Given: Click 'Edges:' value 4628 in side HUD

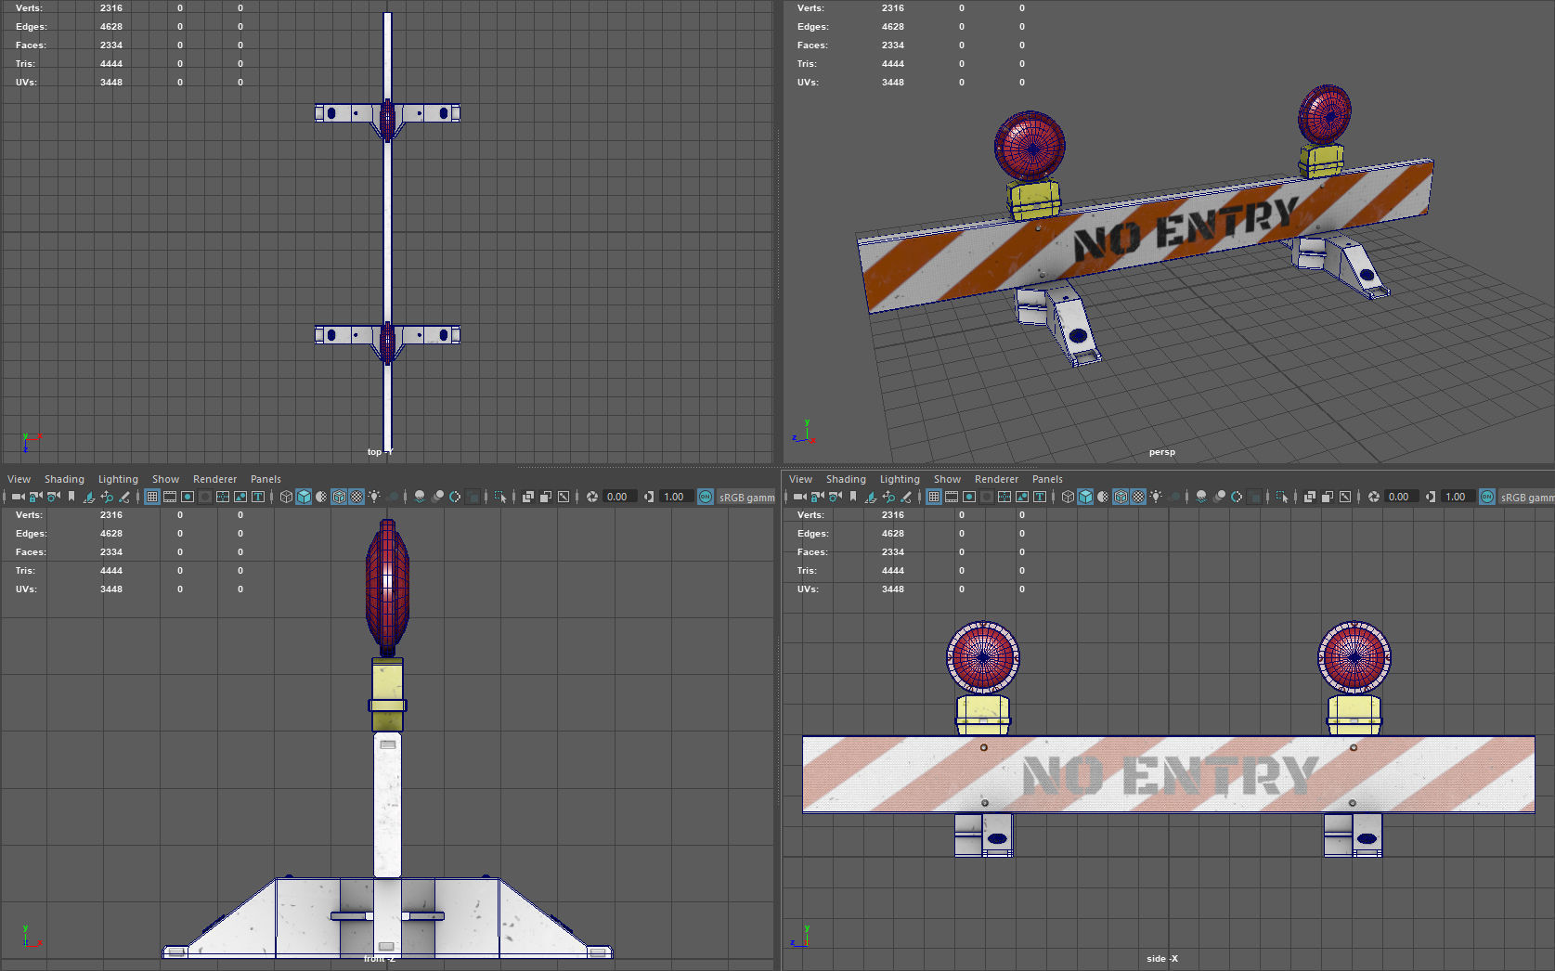Looking at the screenshot, I should [x=893, y=534].
